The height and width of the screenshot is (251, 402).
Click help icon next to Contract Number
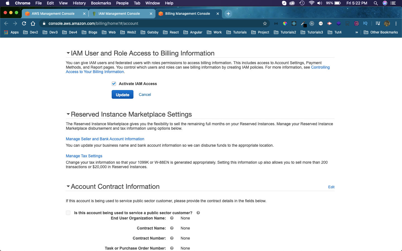tap(172, 238)
